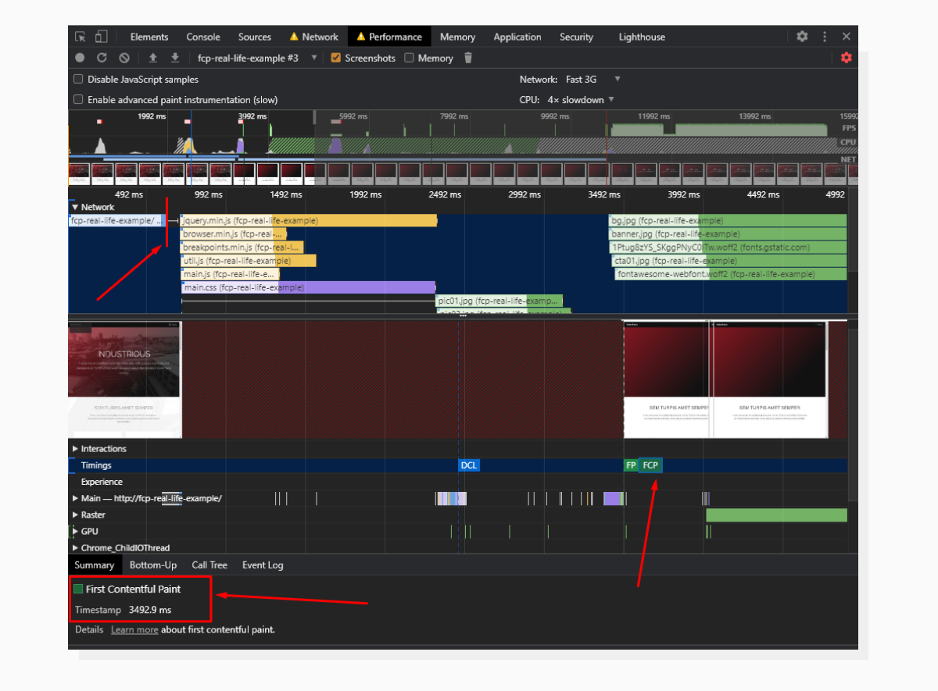Click the FCP marker in the Timings track

click(x=651, y=465)
